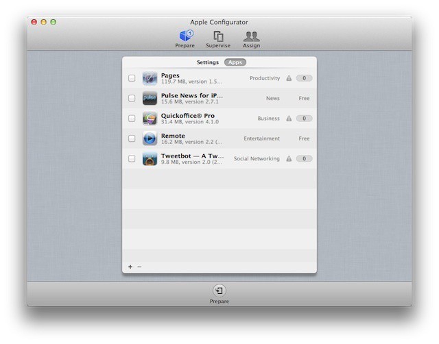Click the Productivity category label
439x344 pixels.
(265, 78)
